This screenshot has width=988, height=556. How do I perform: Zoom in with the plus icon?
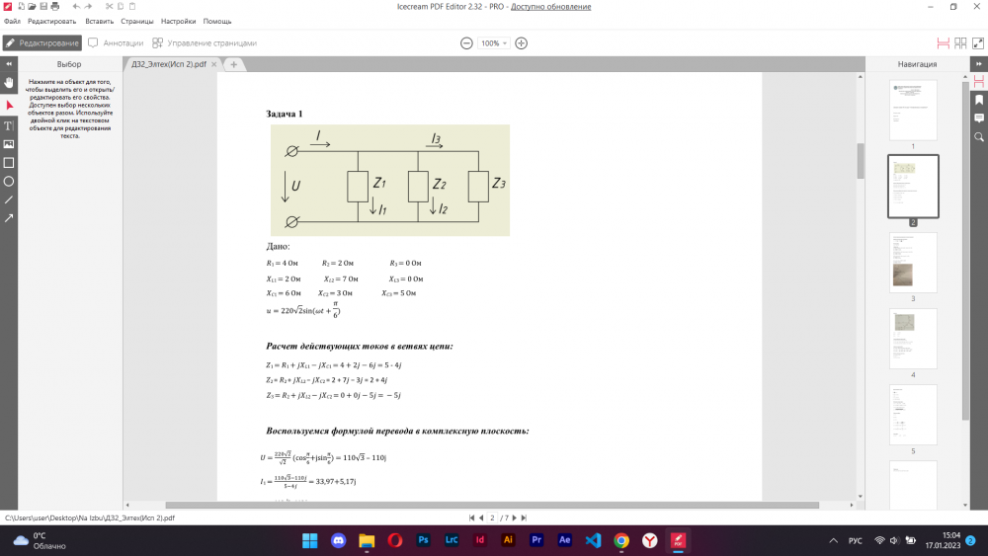[521, 42]
